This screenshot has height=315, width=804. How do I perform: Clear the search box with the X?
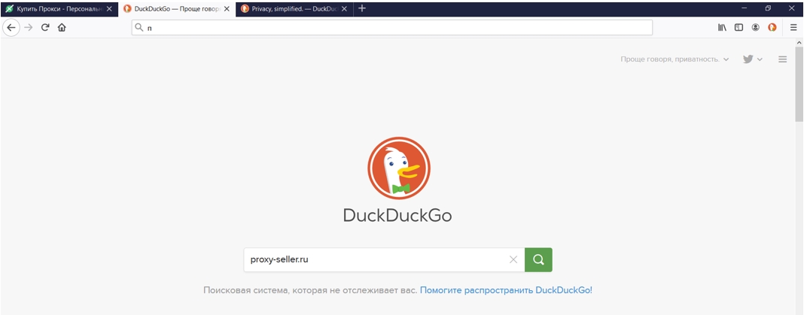(x=513, y=259)
